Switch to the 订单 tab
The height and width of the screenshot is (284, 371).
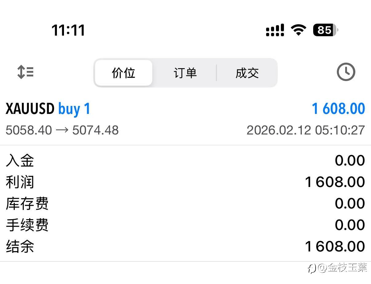[x=185, y=73]
